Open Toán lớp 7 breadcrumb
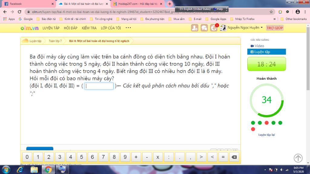The image size is (310, 174). [55, 41]
